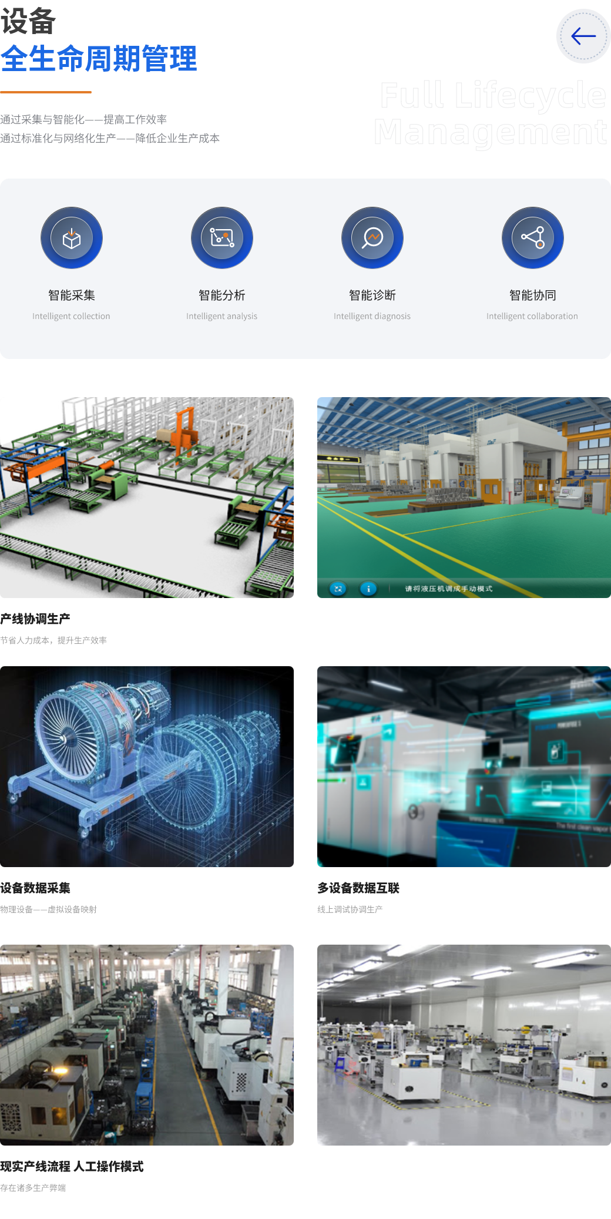Click the 多设备数据互联 heading

coord(358,888)
